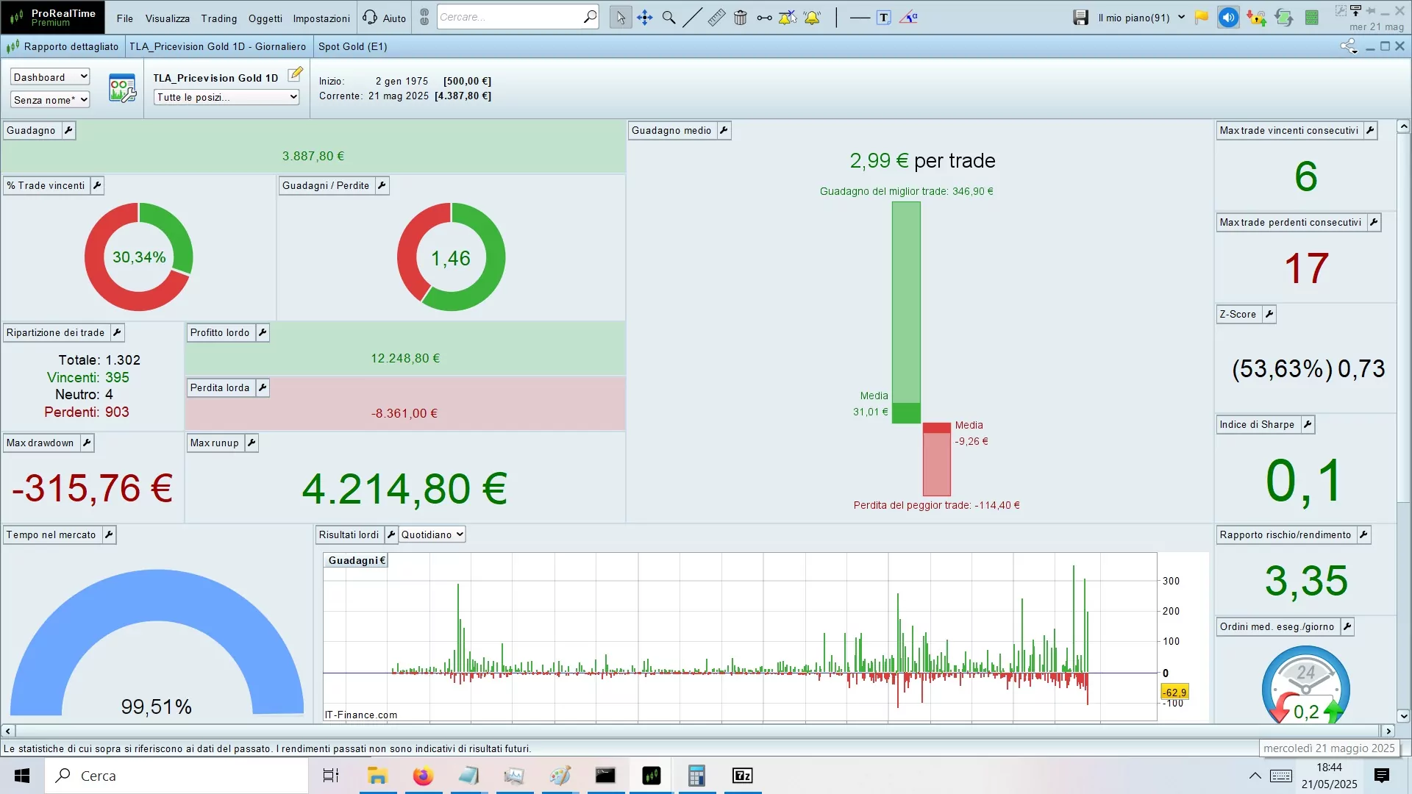Activate the blue move/pan tool
Viewport: 1412px width, 794px height.
pos(645,18)
